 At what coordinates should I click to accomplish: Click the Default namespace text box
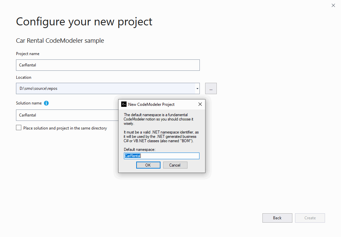click(162, 156)
